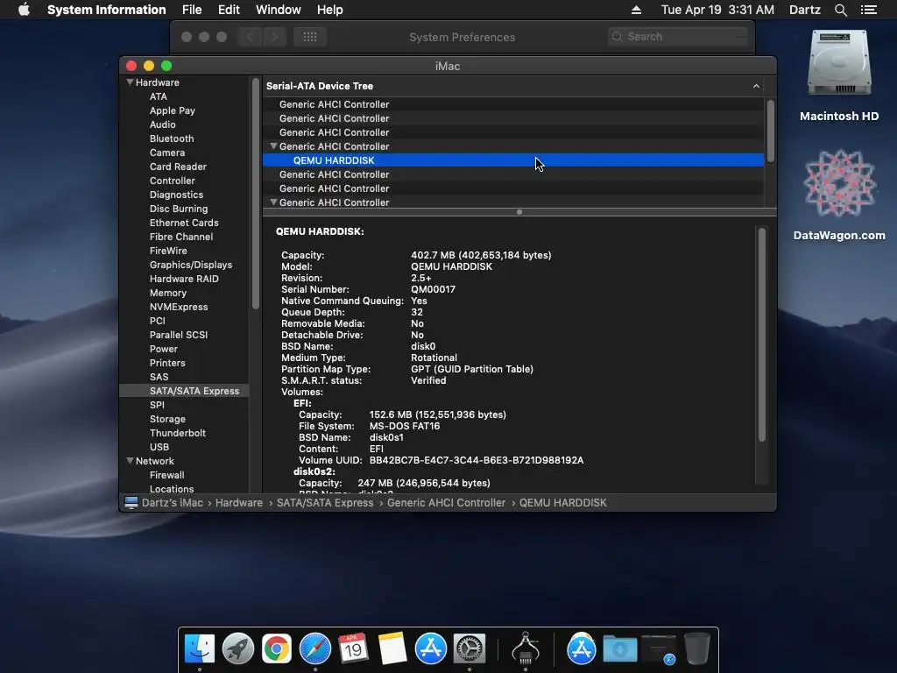Open System Information chip icon in dock
The height and width of the screenshot is (673, 897).
(526, 649)
